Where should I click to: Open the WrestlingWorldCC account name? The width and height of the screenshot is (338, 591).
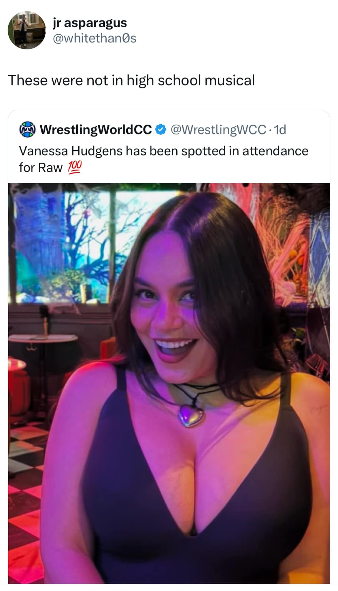click(96, 130)
